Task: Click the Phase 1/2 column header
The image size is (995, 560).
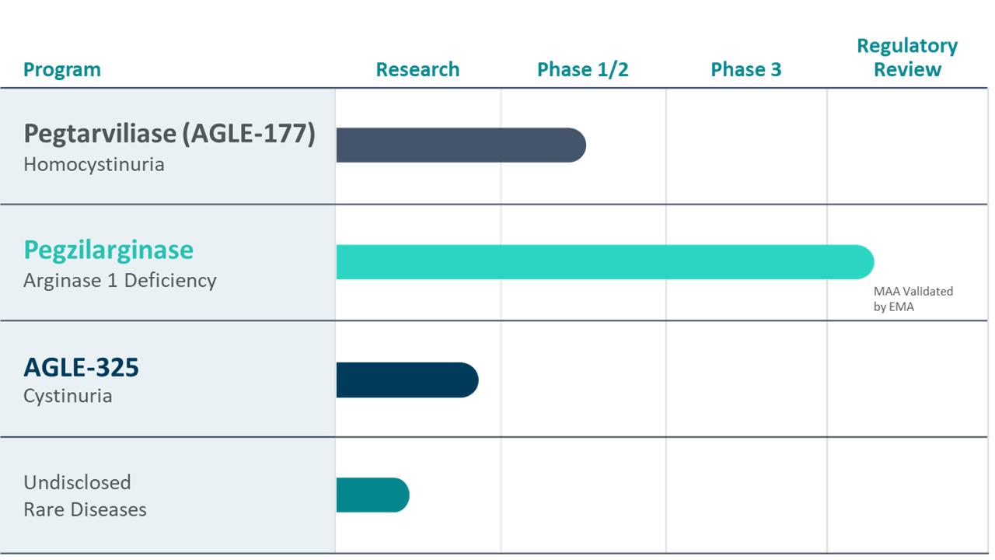Action: pos(582,69)
